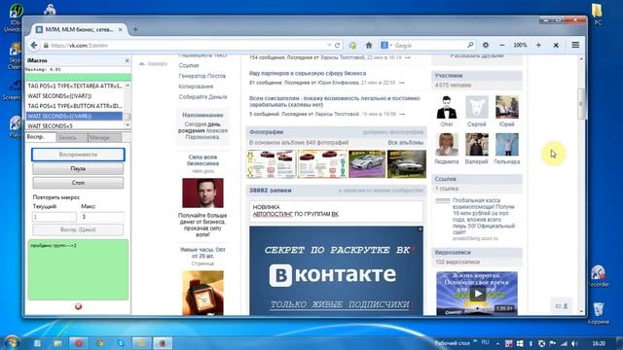Open the Копирование sidebar link
This screenshot has height=350, width=623.
point(196,87)
